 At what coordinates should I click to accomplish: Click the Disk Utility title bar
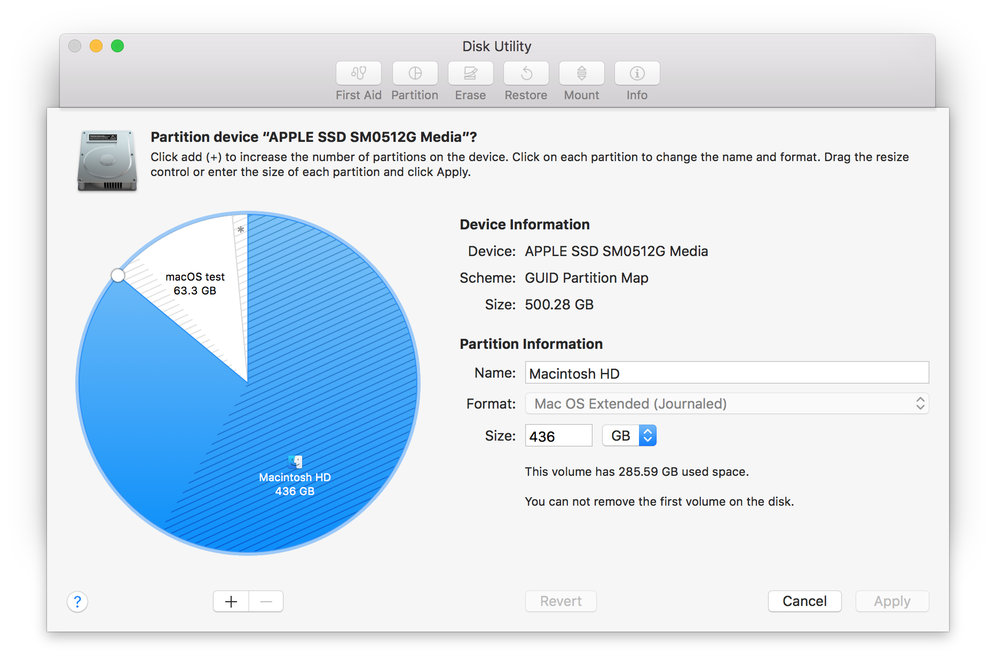click(x=496, y=46)
